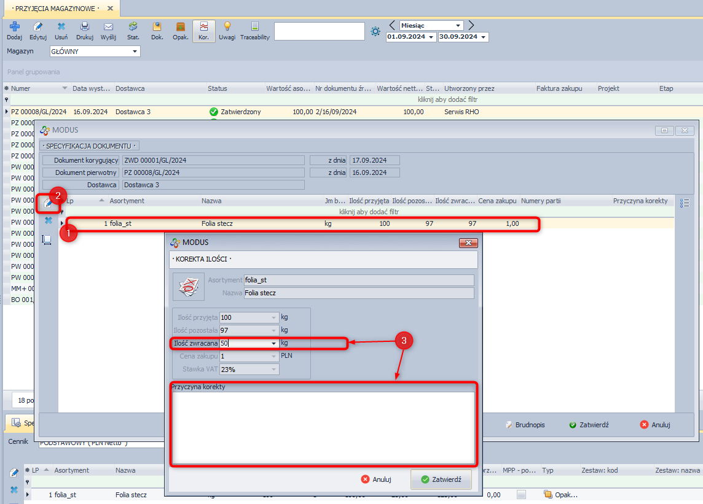
Task: Click the settings gear next to search box
Action: 375,31
